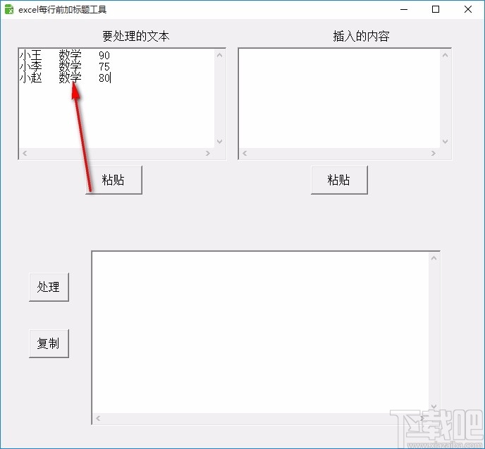Click up arrow of 插入的内容 vertical scrollbar
The image size is (485, 449).
[x=445, y=56]
